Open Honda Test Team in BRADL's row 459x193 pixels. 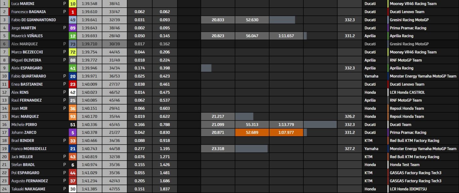(x=405, y=165)
